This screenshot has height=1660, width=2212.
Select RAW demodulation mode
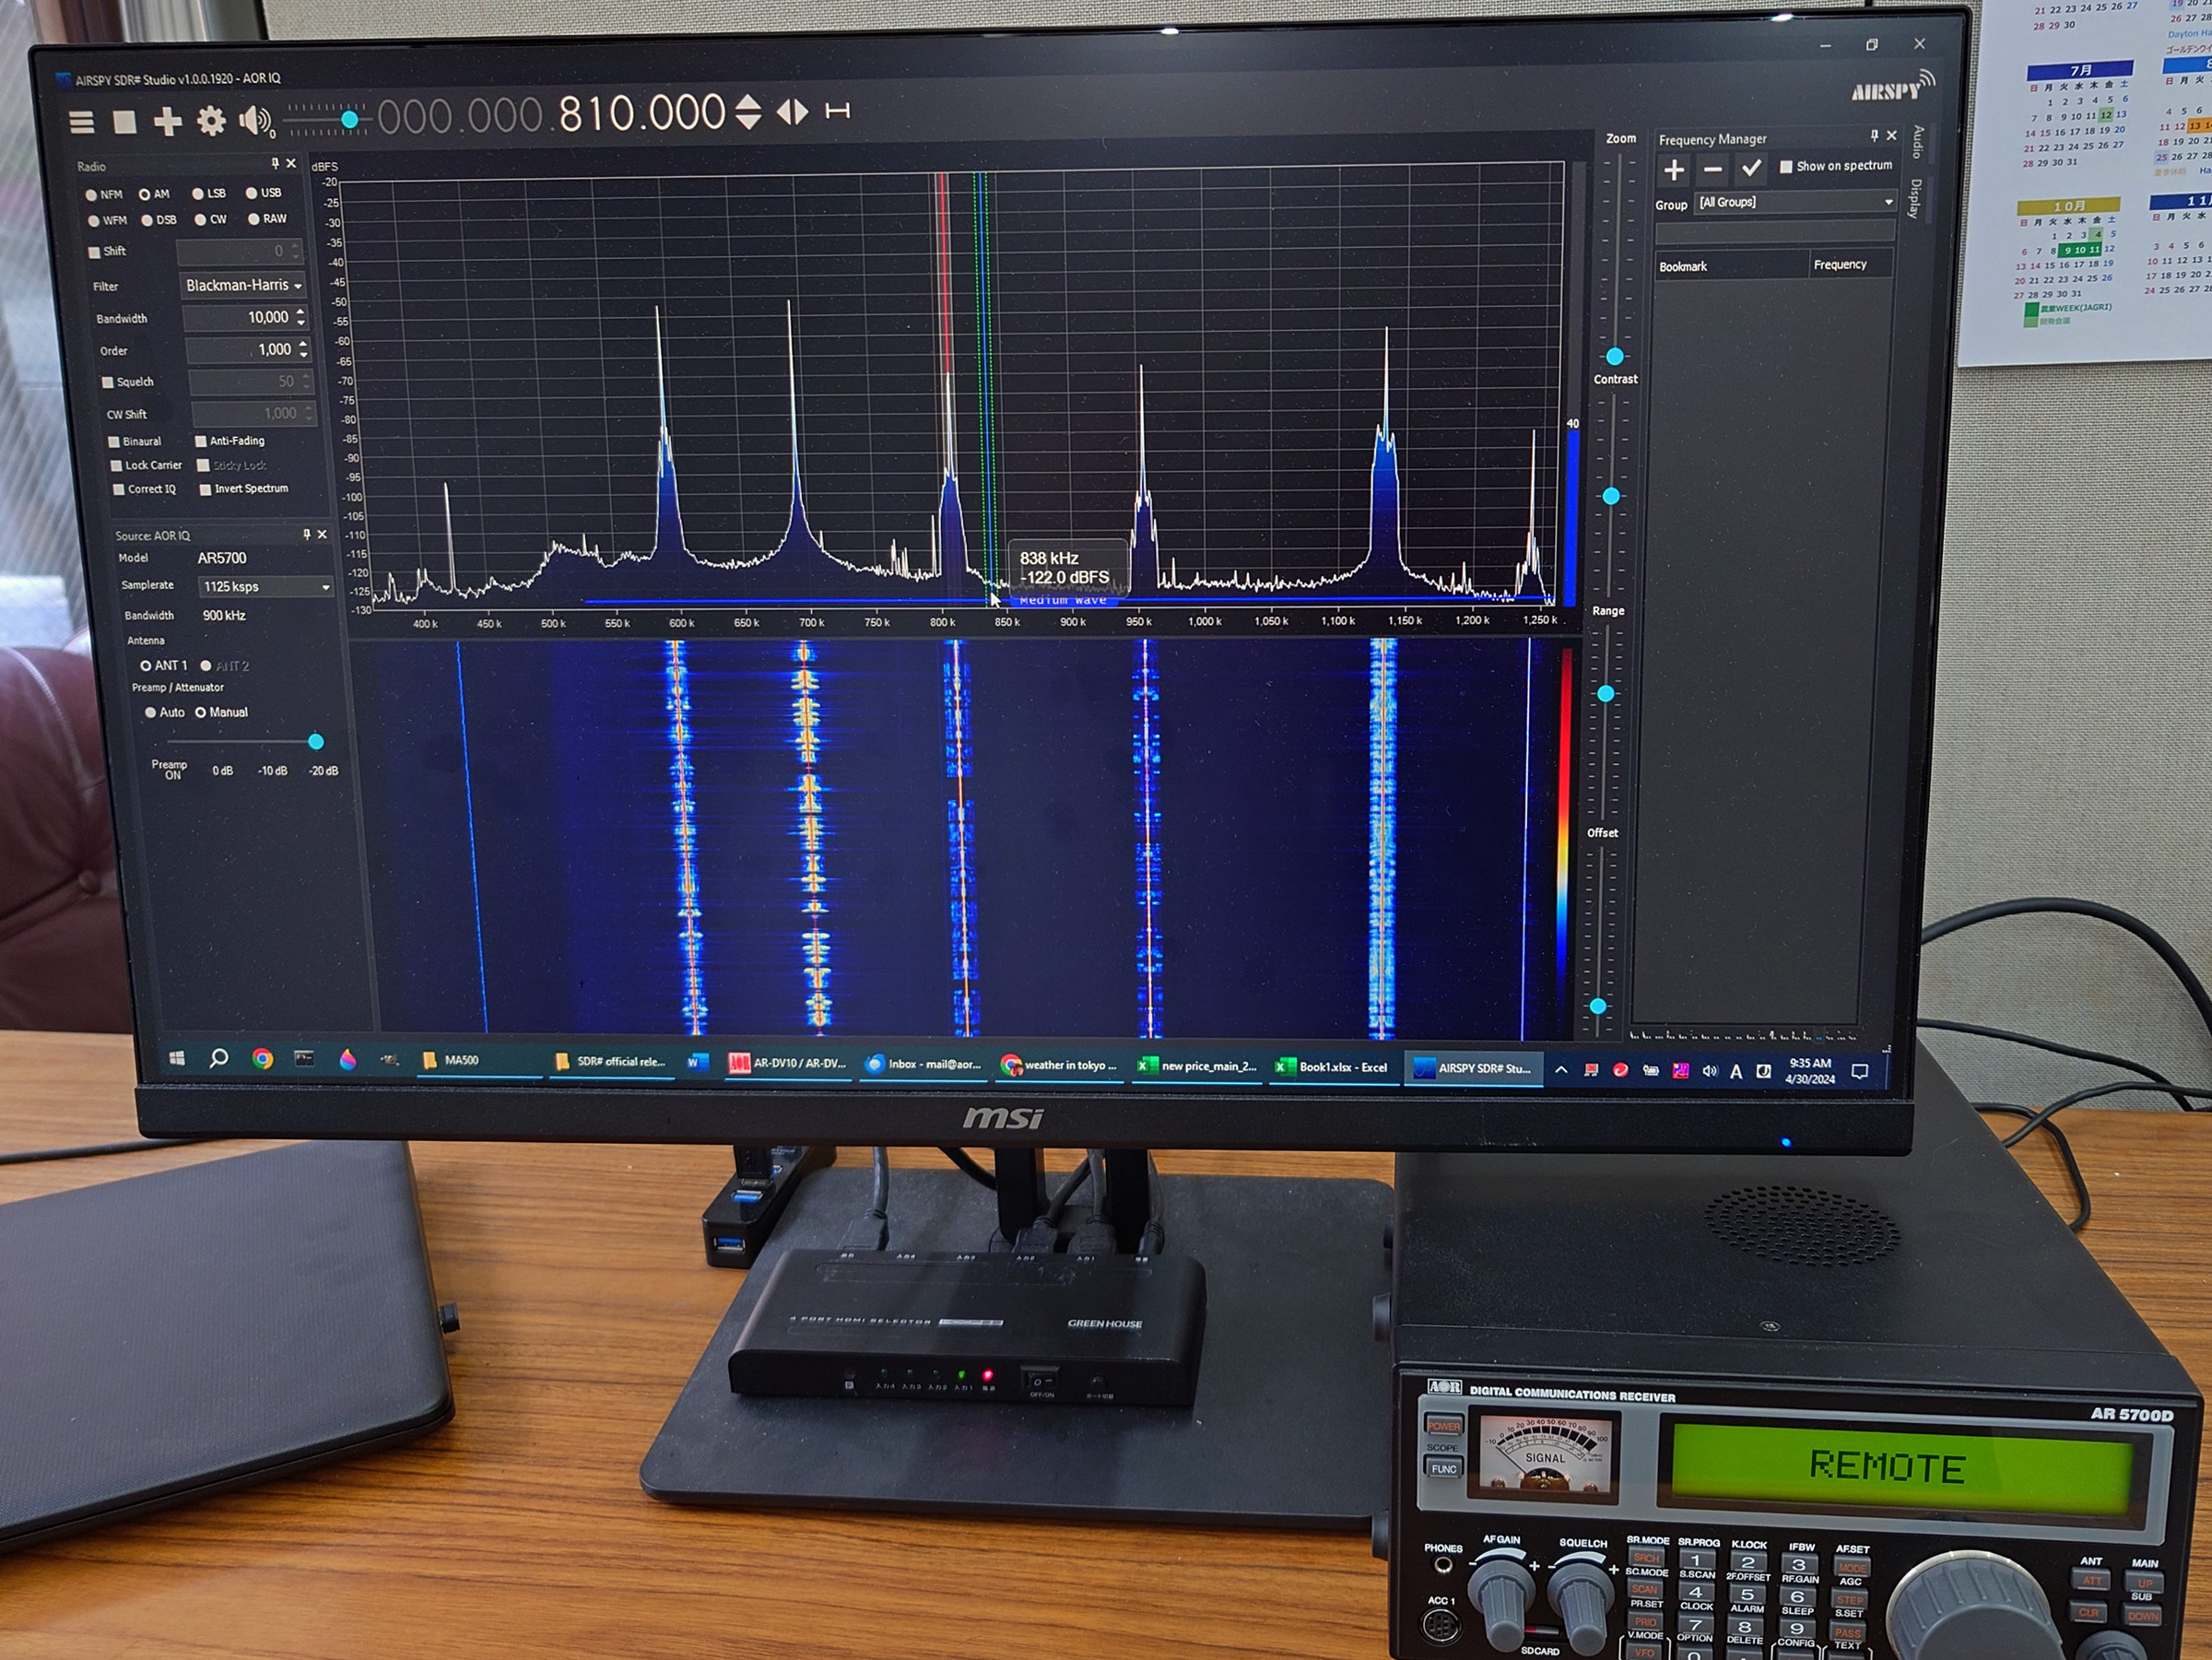pos(268,218)
